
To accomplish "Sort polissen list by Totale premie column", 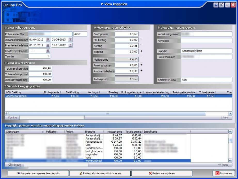I will tap(133, 132).
